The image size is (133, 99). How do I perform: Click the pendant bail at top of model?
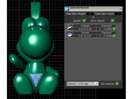pyautogui.click(x=36, y=10)
